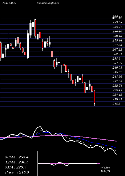Screen dimensions: 125x176
Task: Click the 267.22 price axis label
Action: tap(117, 50)
